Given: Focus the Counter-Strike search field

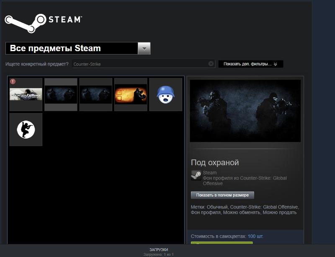Looking at the screenshot, I should (144, 64).
